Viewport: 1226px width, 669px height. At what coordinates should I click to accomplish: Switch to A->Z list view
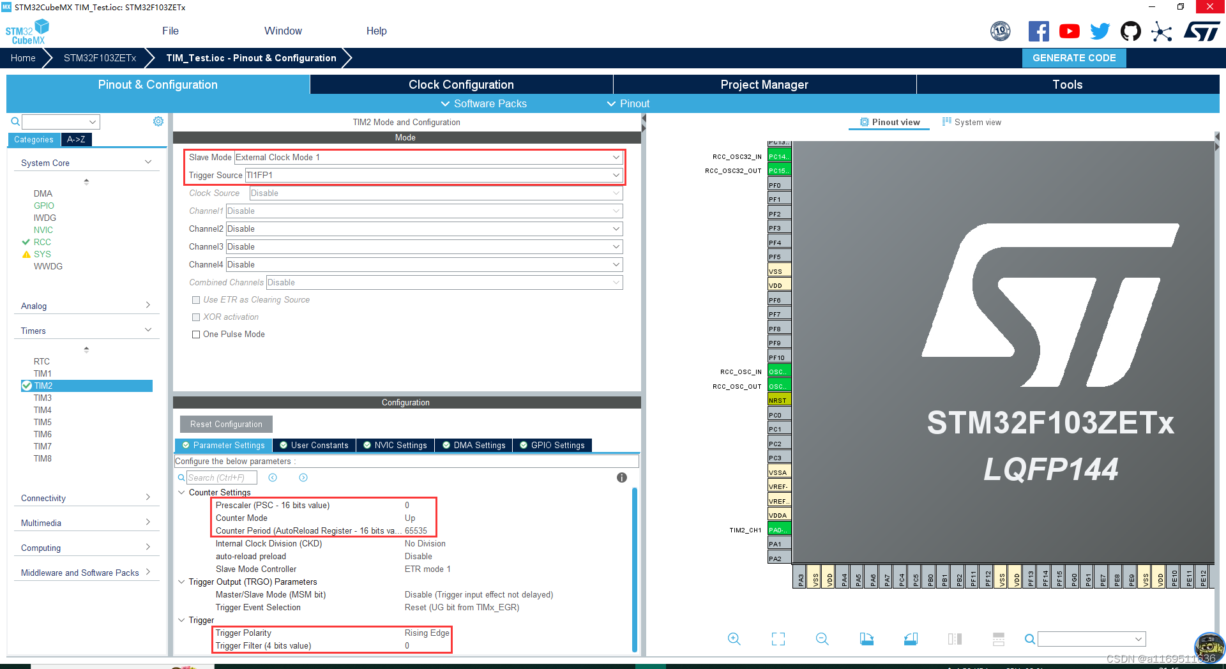(x=76, y=139)
